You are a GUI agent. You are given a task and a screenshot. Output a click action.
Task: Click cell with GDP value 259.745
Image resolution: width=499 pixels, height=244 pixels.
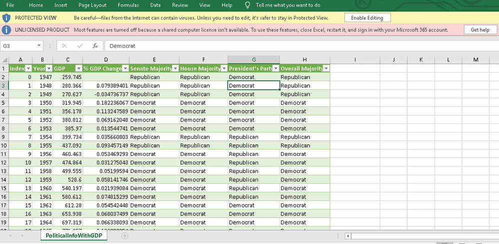pyautogui.click(x=68, y=77)
